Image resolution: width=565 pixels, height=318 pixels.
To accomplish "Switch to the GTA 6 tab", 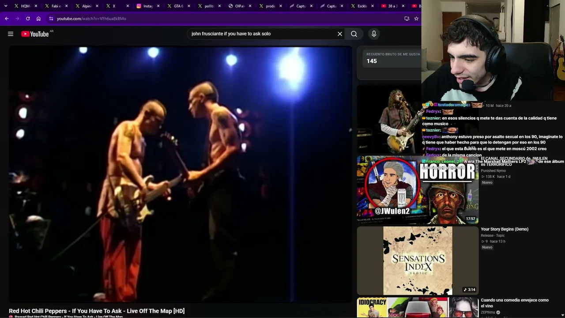I will pos(178,6).
